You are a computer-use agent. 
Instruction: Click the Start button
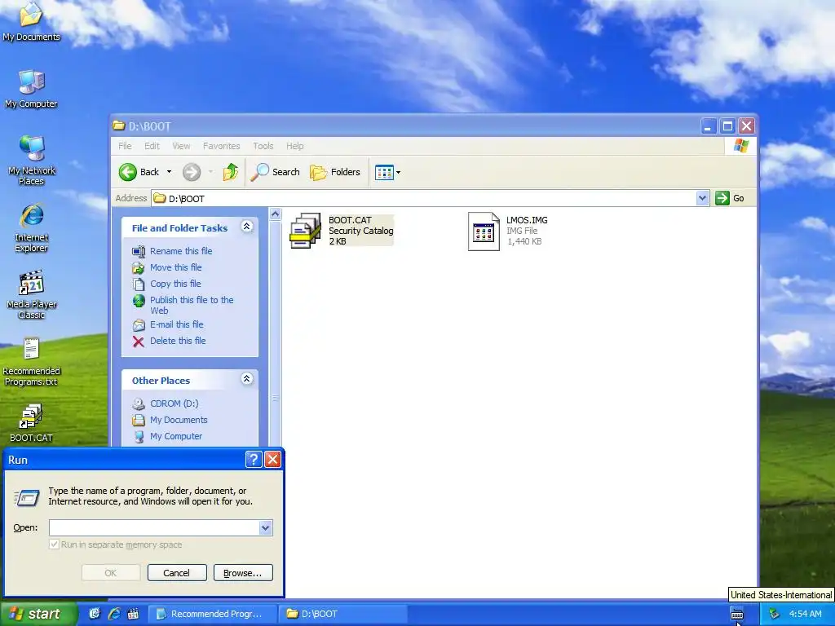pos(38,614)
